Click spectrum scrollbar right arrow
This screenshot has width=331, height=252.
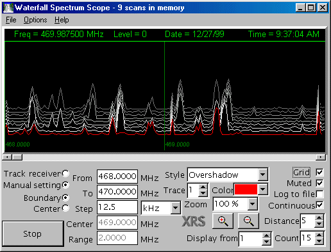tap(321, 157)
